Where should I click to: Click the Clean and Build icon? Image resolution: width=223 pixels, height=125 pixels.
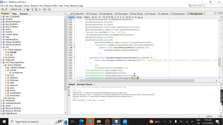click(x=36, y=9)
